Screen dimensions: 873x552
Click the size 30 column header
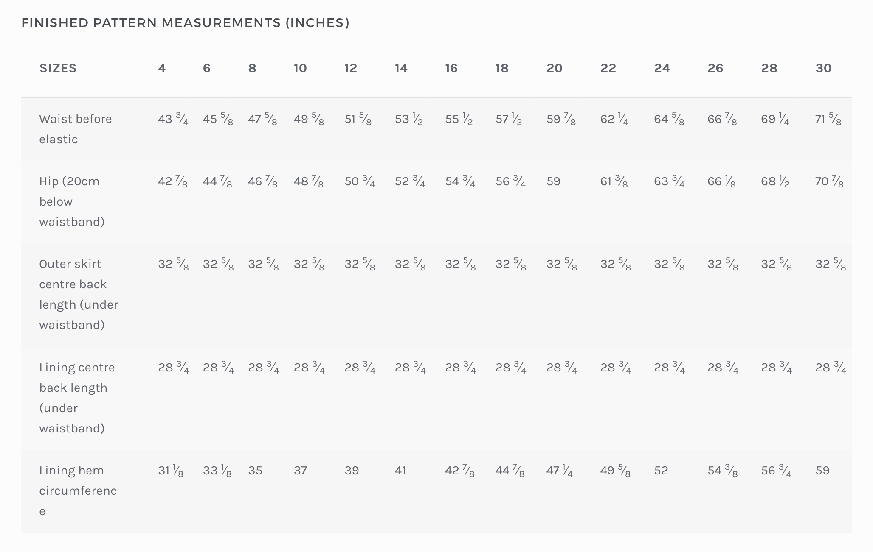point(823,68)
